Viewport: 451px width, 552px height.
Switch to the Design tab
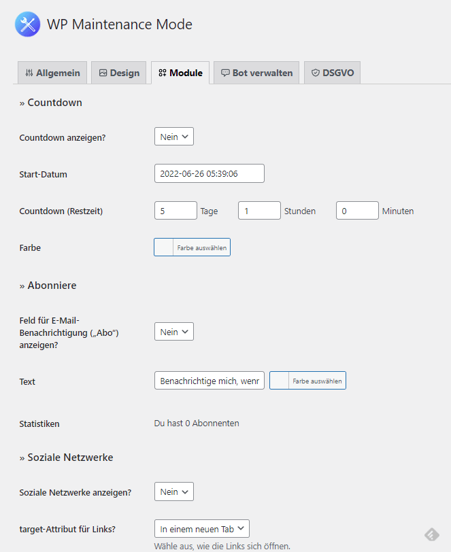(119, 73)
